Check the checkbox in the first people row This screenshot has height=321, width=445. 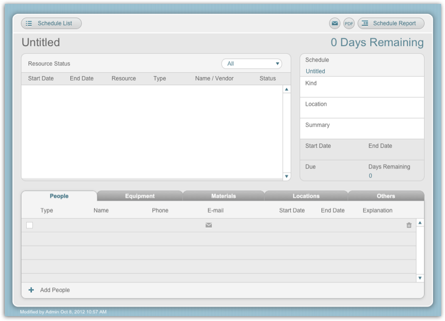click(30, 224)
